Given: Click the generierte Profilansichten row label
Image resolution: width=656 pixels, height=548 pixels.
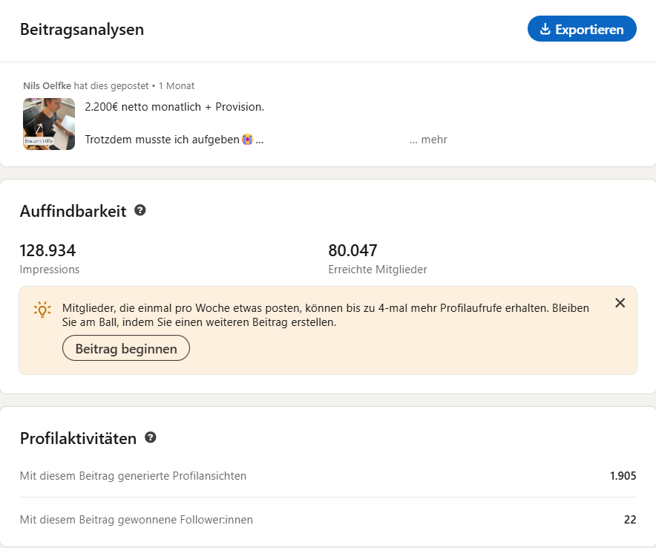Looking at the screenshot, I should [133, 476].
